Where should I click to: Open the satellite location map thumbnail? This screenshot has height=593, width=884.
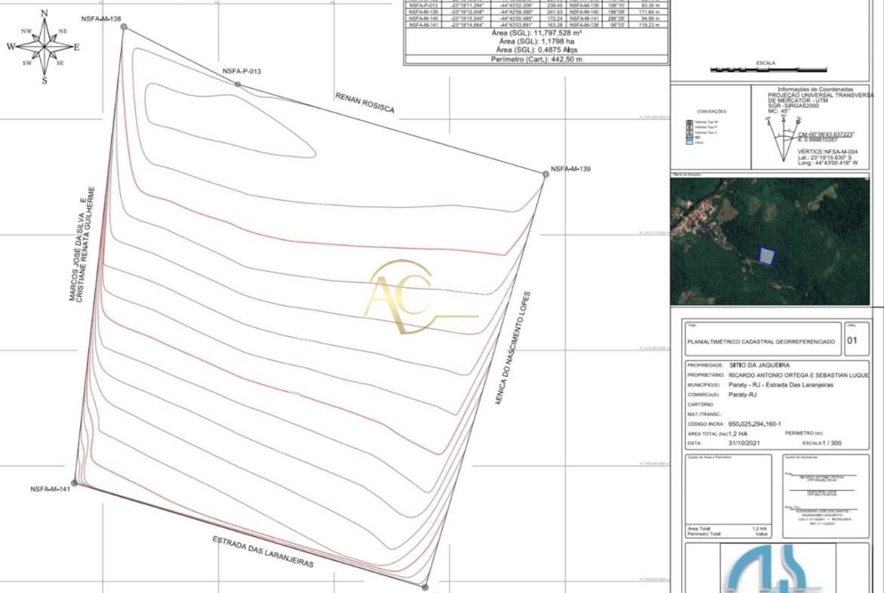click(770, 242)
